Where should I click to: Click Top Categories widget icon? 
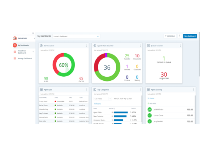tap(95, 90)
